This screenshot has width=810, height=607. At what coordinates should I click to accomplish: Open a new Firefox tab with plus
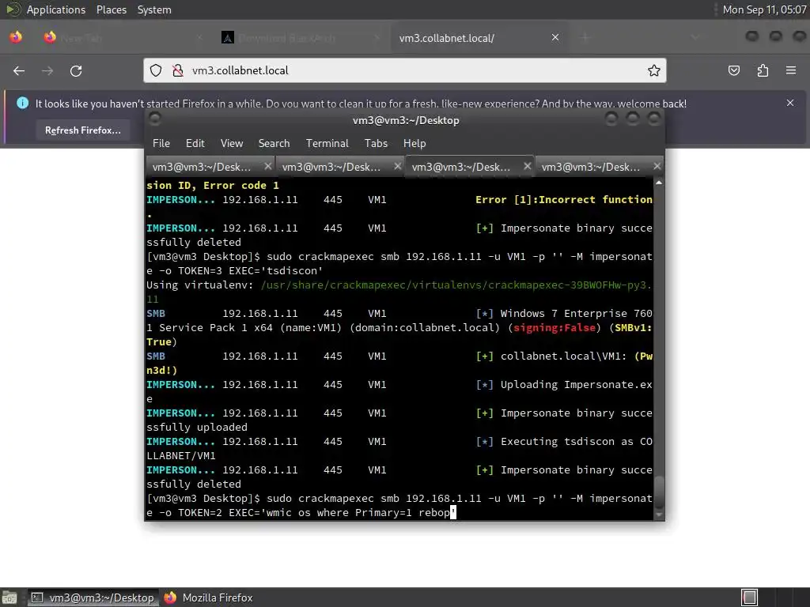pos(585,37)
